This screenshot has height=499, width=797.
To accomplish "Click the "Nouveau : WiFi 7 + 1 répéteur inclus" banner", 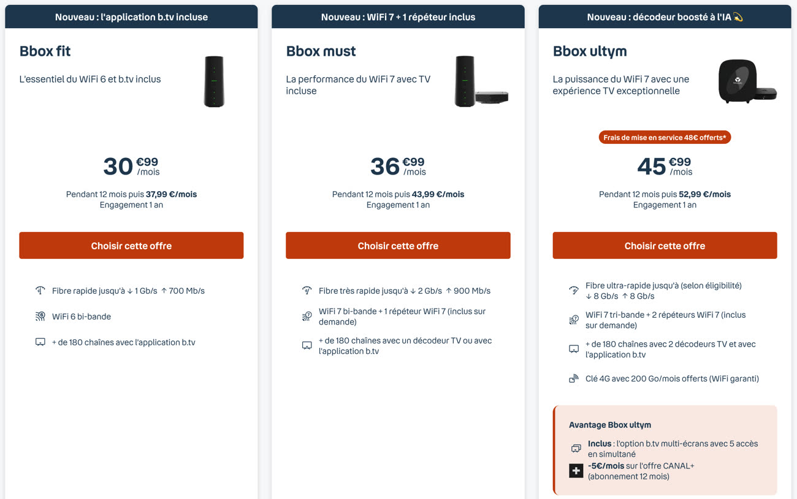I will coord(398,17).
